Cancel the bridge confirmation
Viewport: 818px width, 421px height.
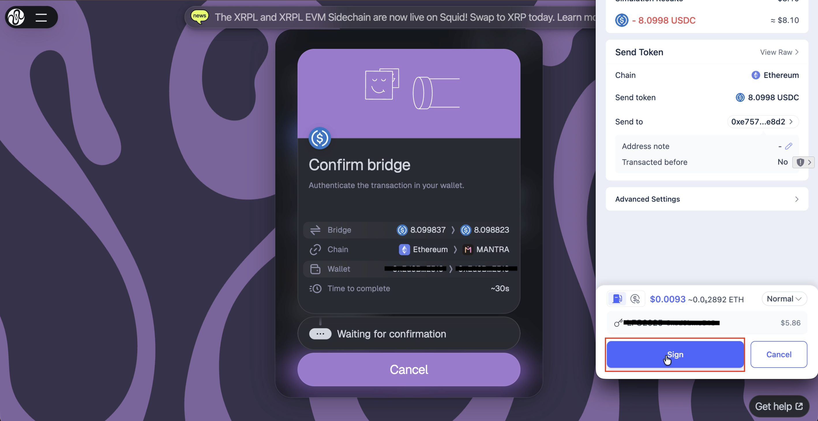point(409,370)
